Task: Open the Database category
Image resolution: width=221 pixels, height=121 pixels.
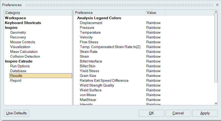Action: 18,71
